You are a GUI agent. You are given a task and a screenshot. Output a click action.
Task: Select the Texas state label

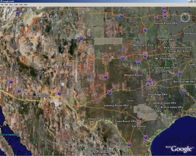(x=130, y=101)
